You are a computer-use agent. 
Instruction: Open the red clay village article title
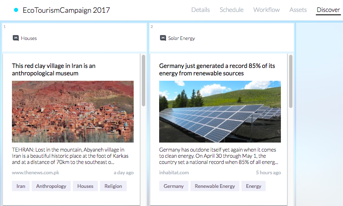53,69
